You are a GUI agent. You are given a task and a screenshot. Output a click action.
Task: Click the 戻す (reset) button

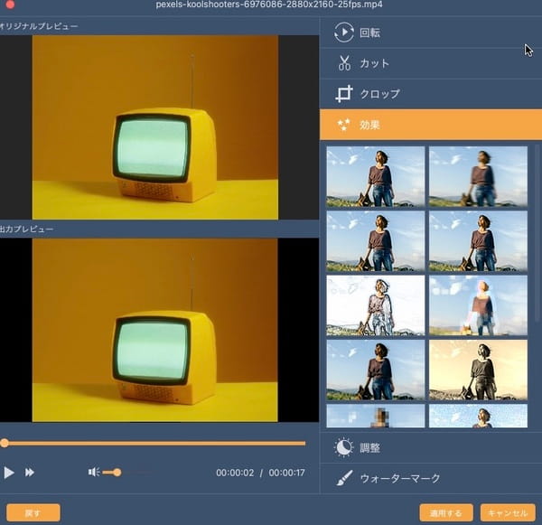coord(33,513)
